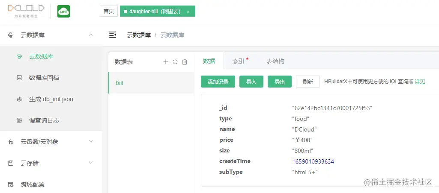Click the 云数据库 breadcrumb link

(x=139, y=35)
